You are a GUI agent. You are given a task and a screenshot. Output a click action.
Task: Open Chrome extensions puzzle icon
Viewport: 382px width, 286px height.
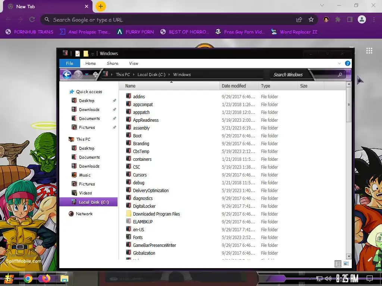(338, 19)
